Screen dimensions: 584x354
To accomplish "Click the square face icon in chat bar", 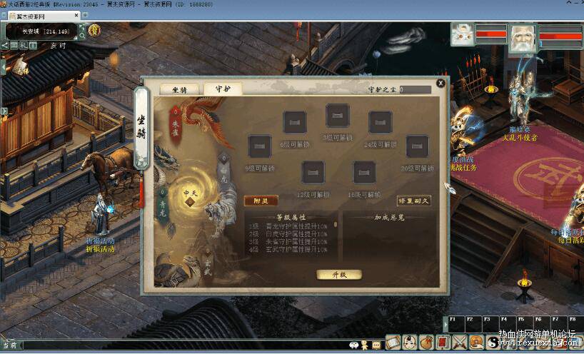I will [376, 345].
